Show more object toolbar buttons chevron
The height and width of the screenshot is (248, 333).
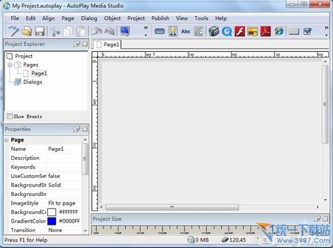pos(326,27)
